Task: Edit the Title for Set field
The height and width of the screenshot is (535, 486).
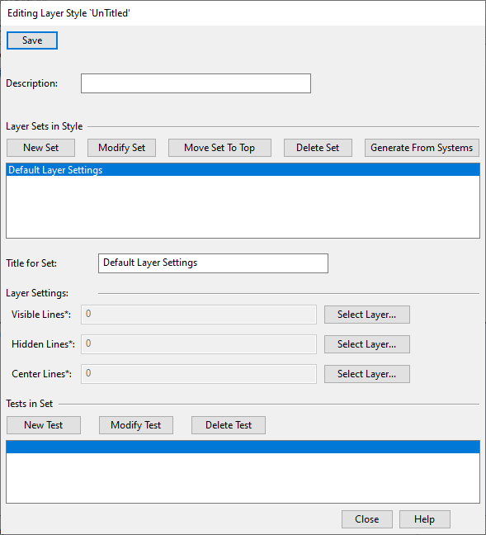Action: point(213,263)
